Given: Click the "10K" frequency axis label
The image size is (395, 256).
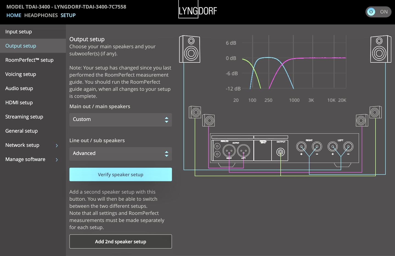Looking at the screenshot, I should click(331, 100).
